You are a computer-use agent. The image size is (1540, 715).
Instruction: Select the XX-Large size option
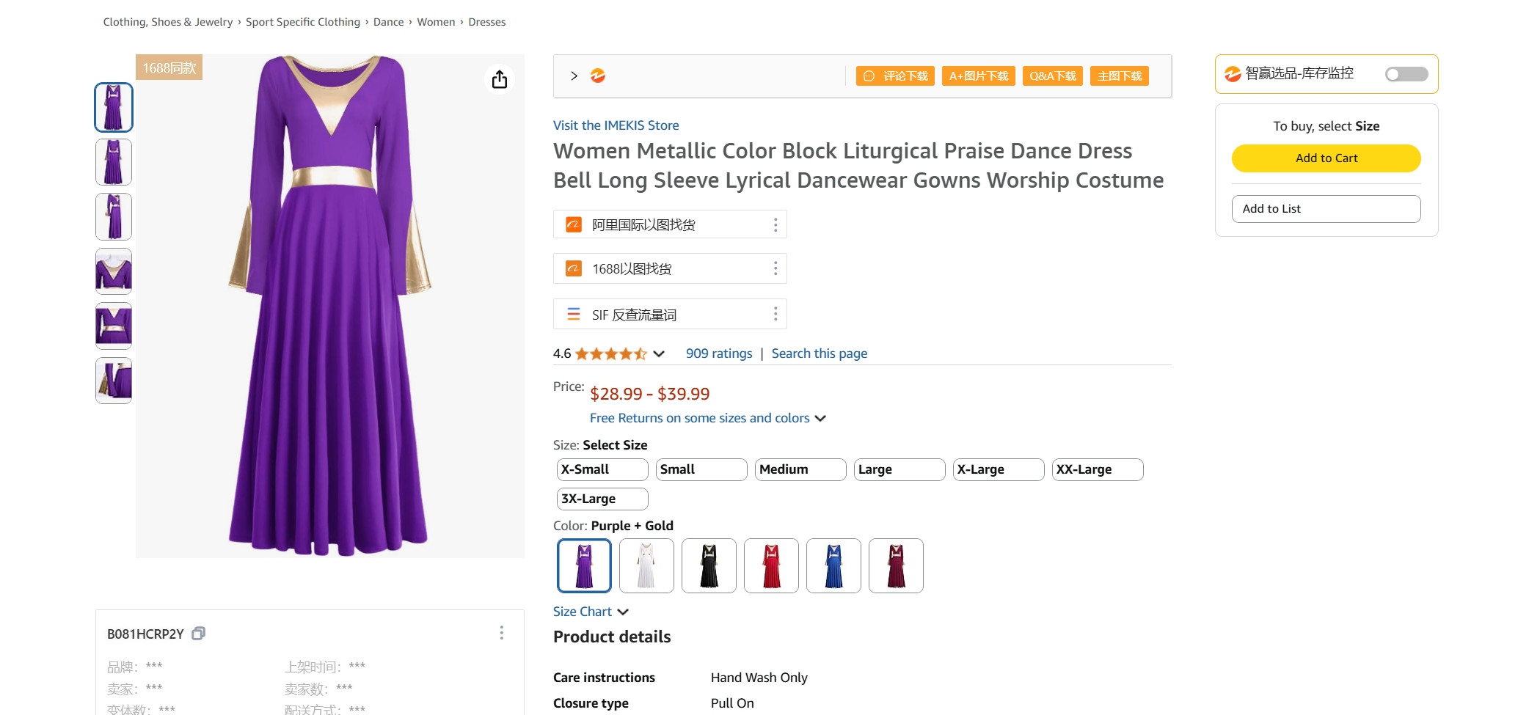(1097, 469)
